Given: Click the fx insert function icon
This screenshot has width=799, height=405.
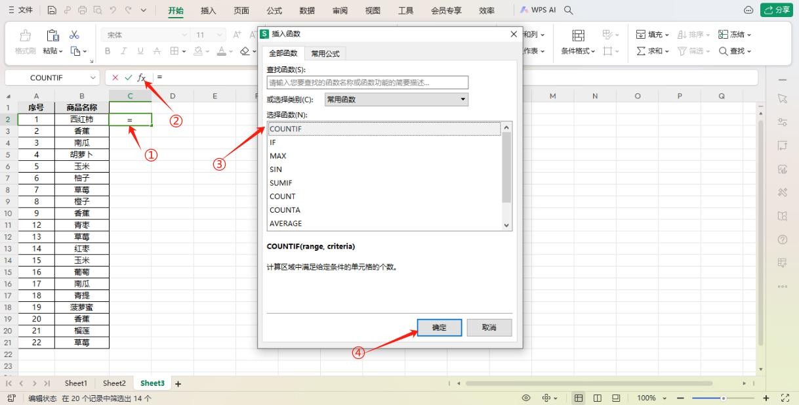Looking at the screenshot, I should click(x=141, y=77).
